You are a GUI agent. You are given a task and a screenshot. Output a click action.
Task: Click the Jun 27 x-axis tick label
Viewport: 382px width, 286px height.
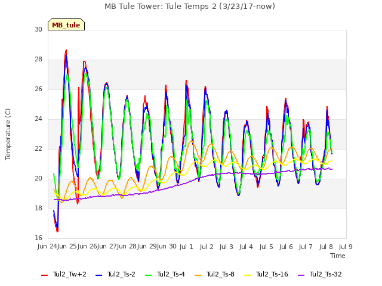[107, 246]
